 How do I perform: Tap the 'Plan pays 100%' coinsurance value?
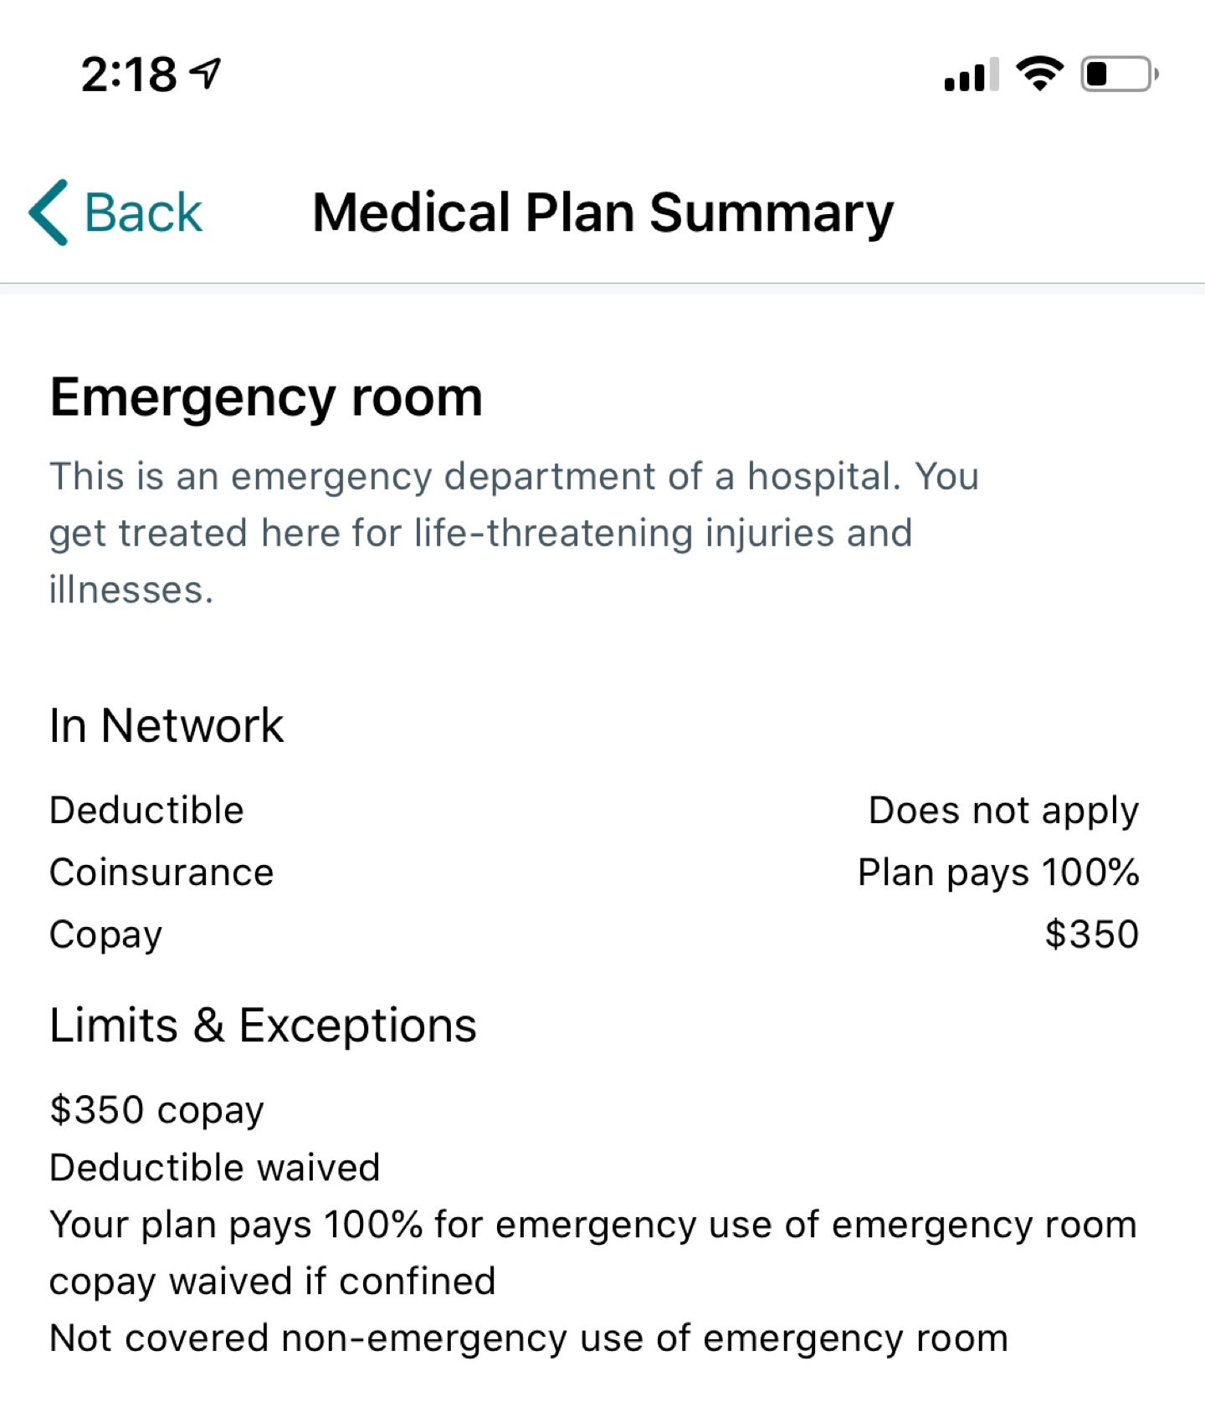[998, 873]
